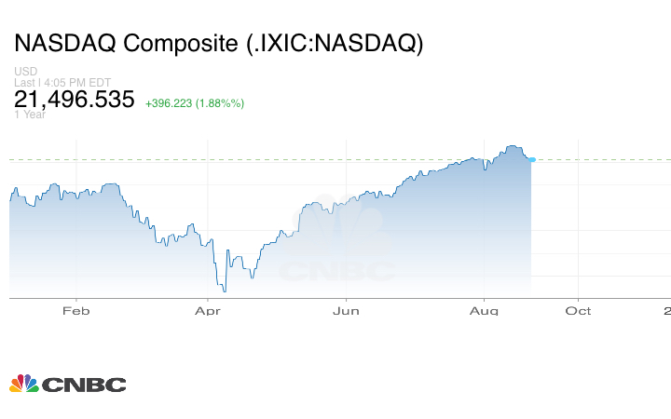
Task: Click the CNBC wordmark beside the peacock
Action: pyautogui.click(x=82, y=384)
